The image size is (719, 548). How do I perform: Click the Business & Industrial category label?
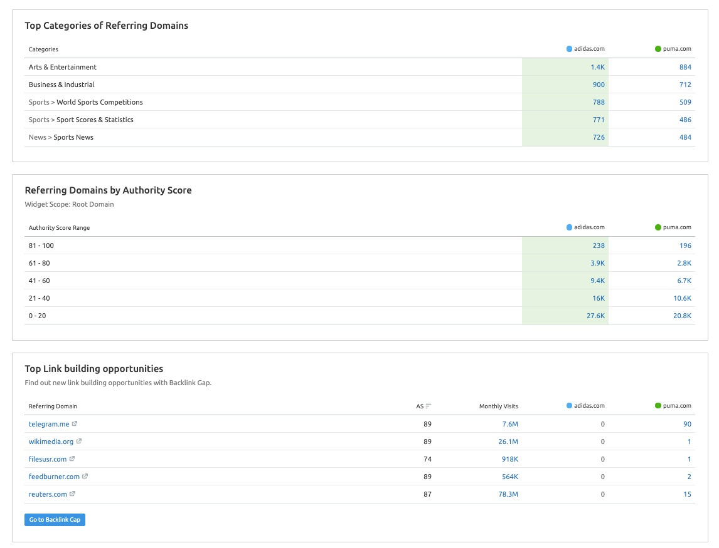(x=61, y=85)
